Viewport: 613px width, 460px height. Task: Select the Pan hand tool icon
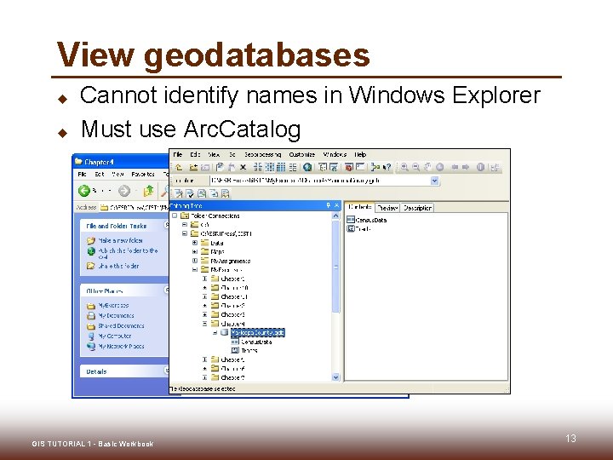tap(428, 168)
